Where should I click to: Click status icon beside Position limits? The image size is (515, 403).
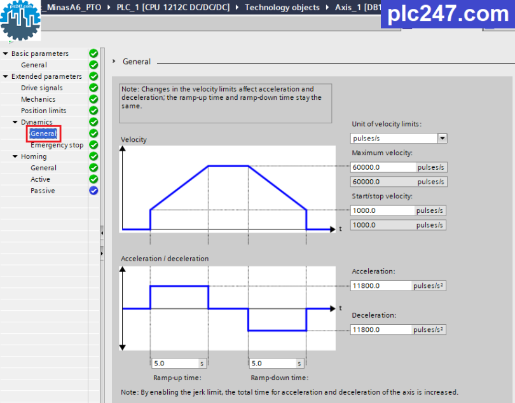tap(93, 111)
